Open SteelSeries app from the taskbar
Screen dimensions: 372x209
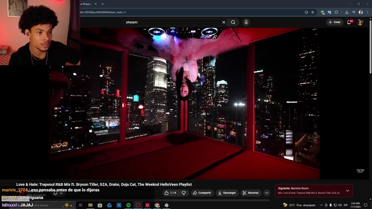[167, 205]
